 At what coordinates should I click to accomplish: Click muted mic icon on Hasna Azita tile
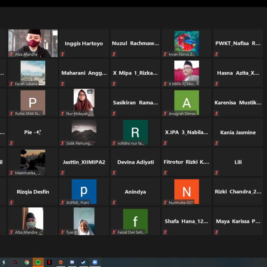pyautogui.click(x=217, y=84)
